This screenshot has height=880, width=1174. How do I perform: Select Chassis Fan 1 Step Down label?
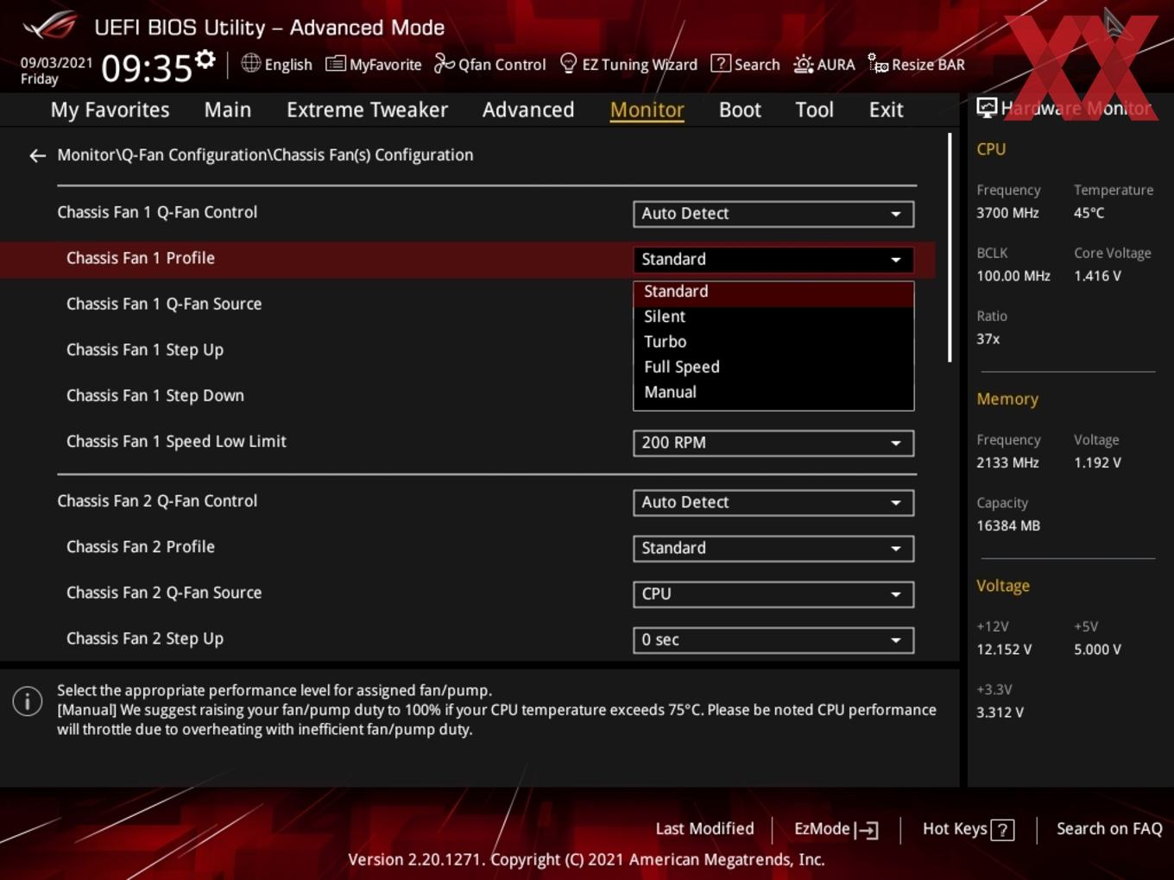(155, 395)
